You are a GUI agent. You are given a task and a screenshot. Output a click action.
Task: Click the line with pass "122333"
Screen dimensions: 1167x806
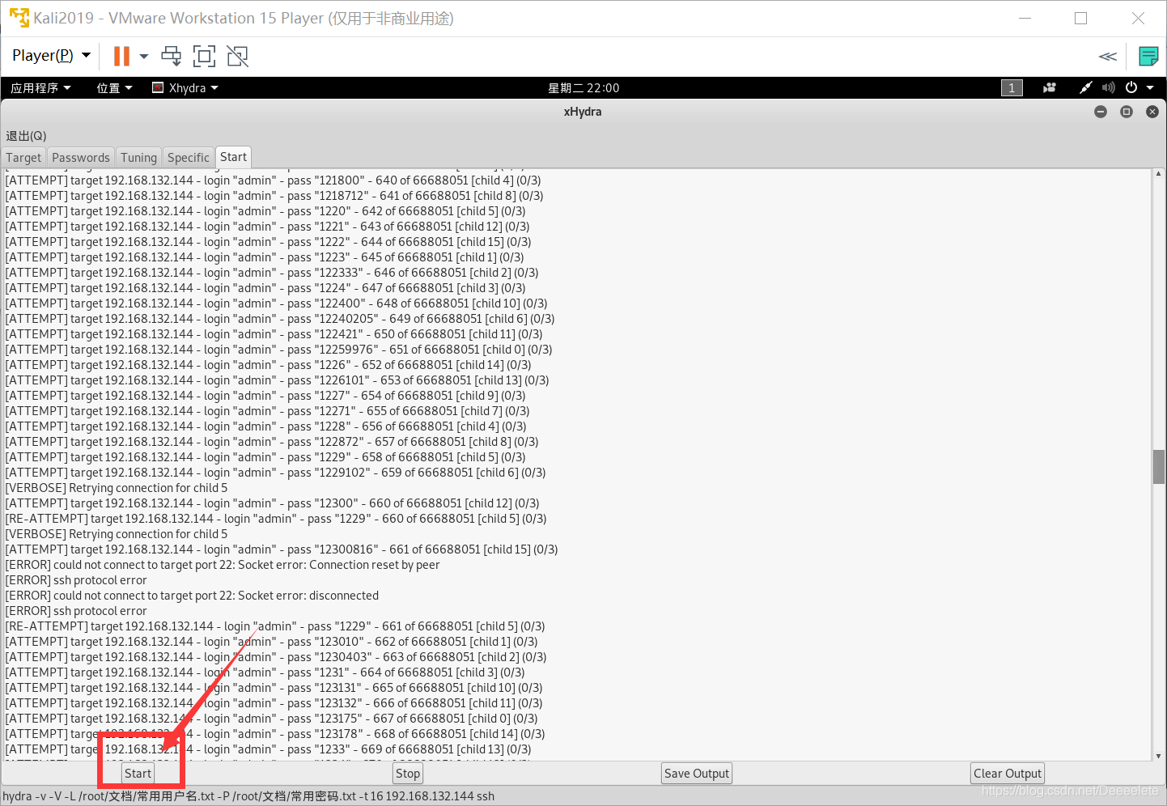pyautogui.click(x=272, y=273)
